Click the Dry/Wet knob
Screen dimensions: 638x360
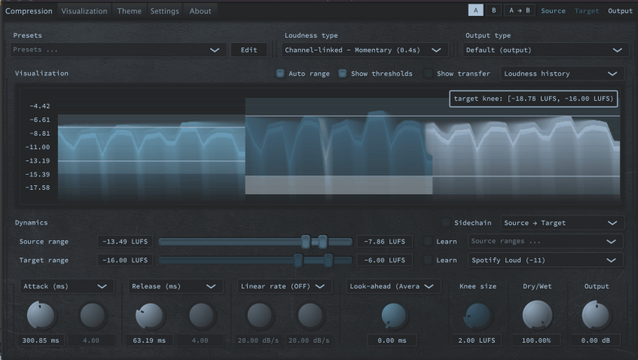coord(537,315)
